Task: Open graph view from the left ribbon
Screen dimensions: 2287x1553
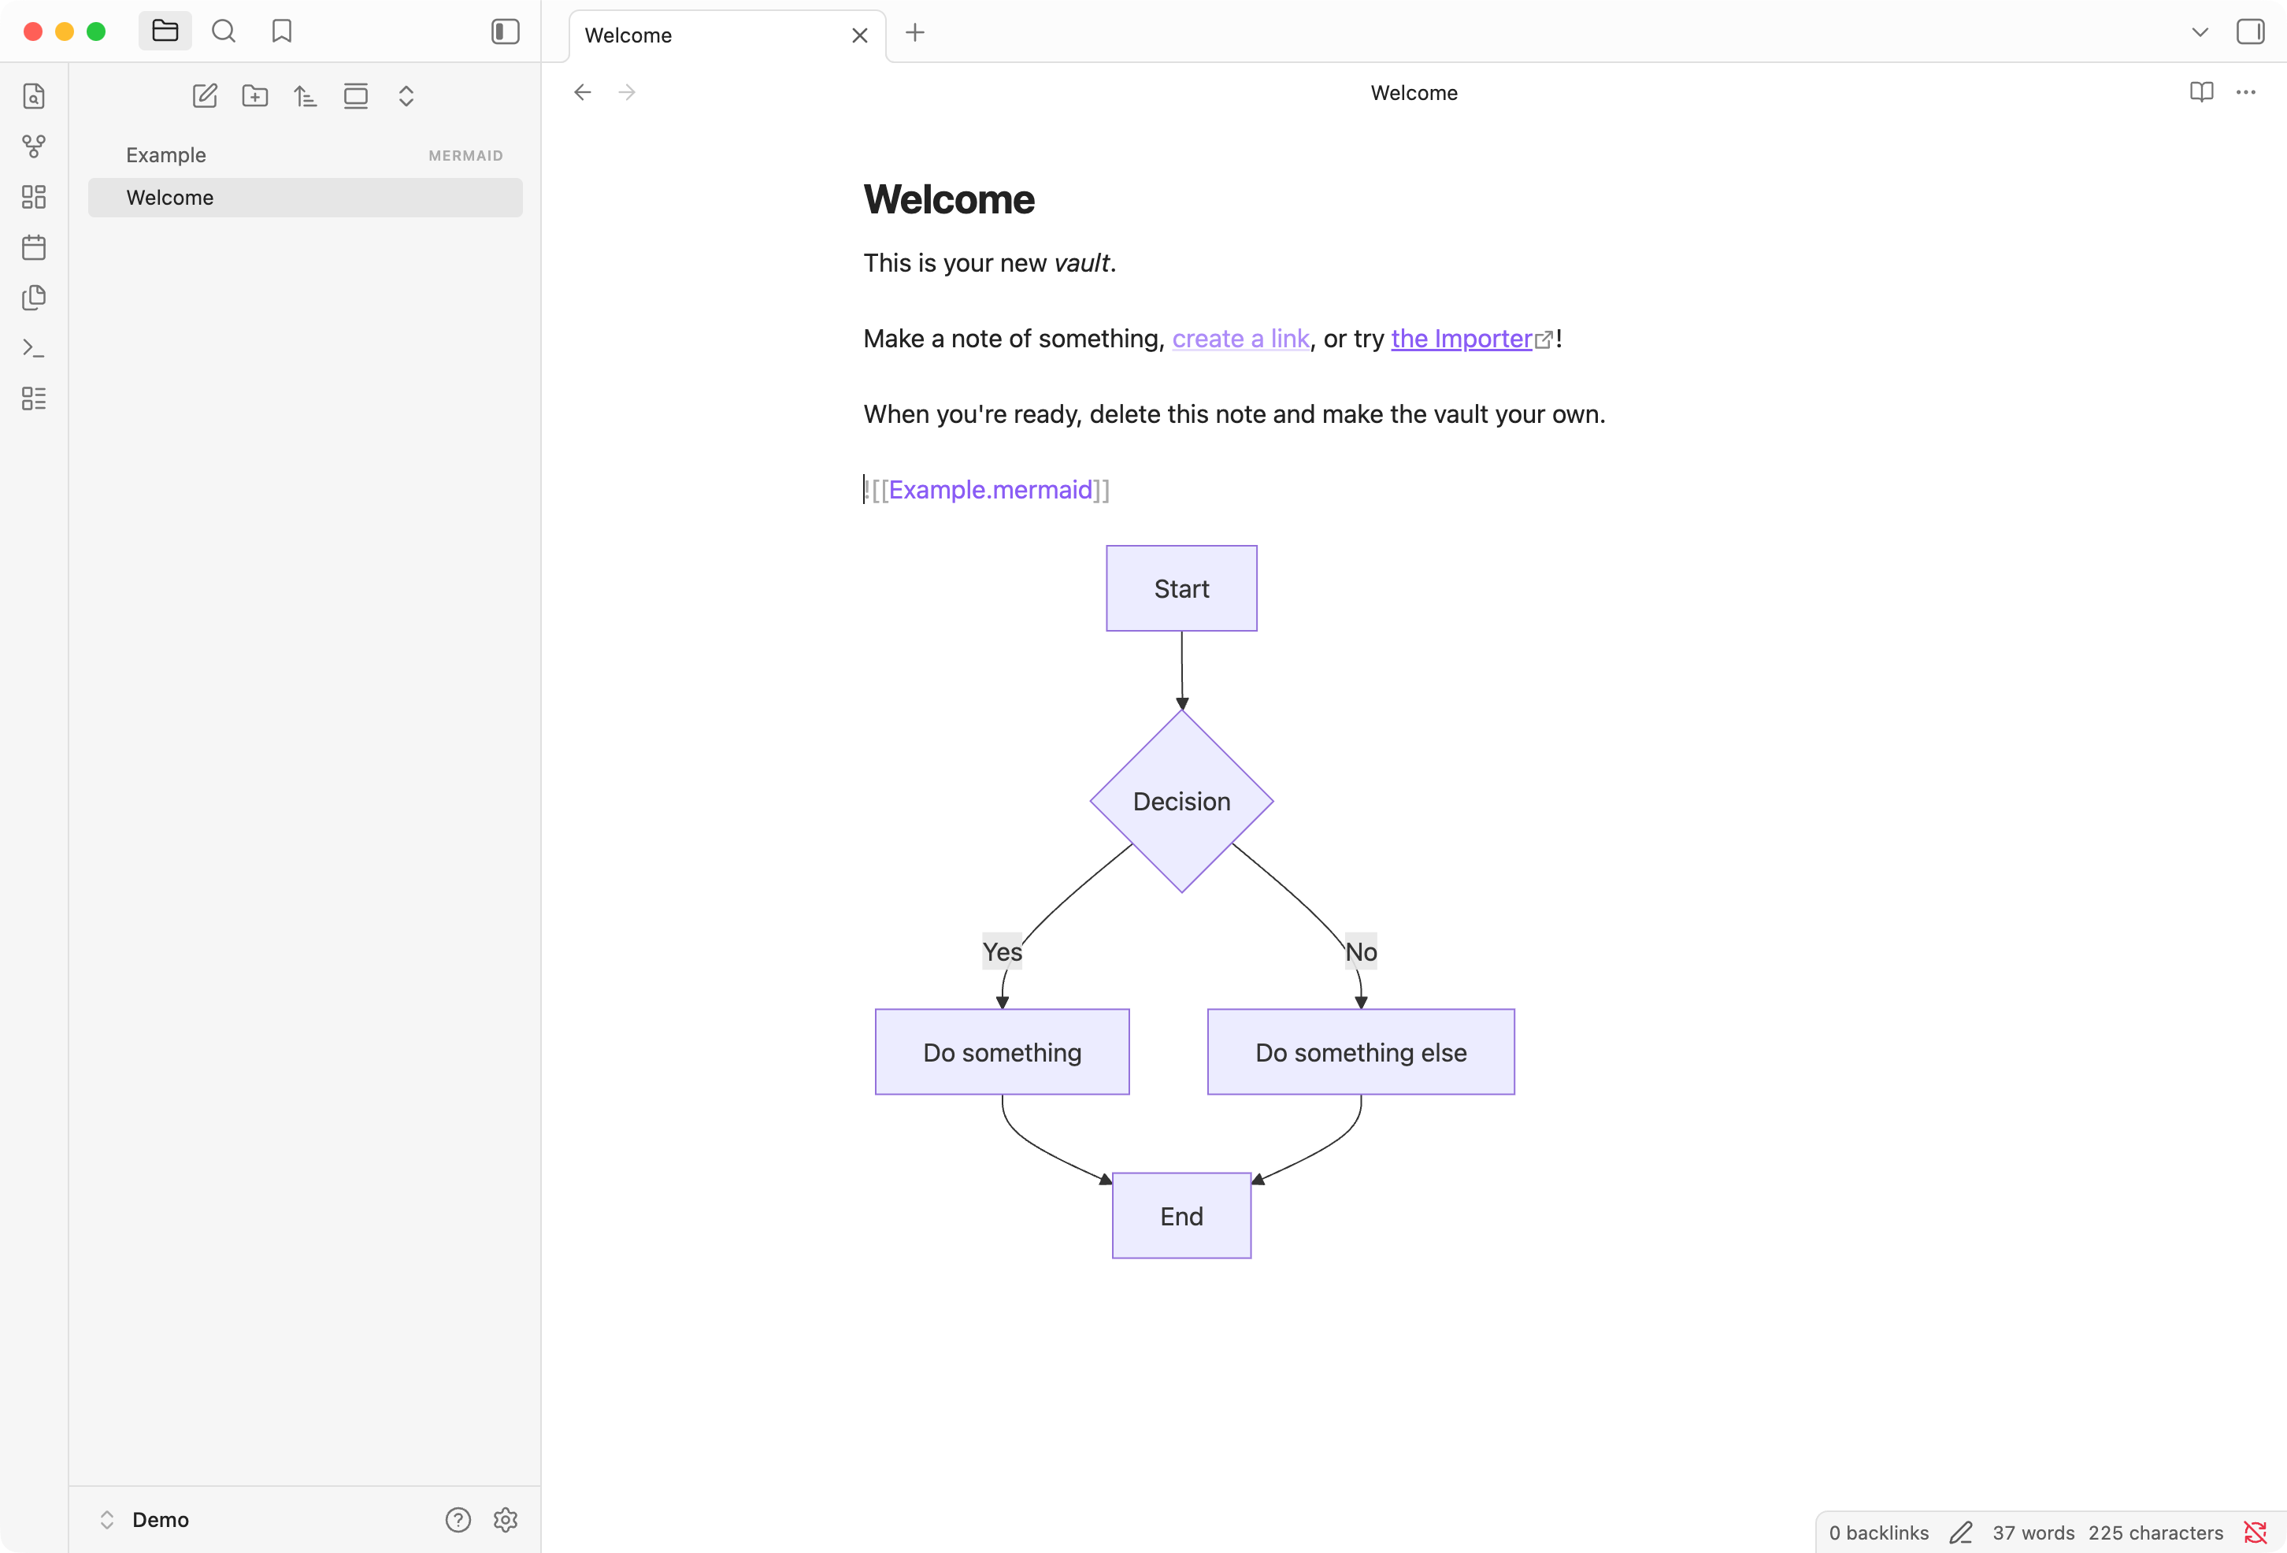Action: 33,146
